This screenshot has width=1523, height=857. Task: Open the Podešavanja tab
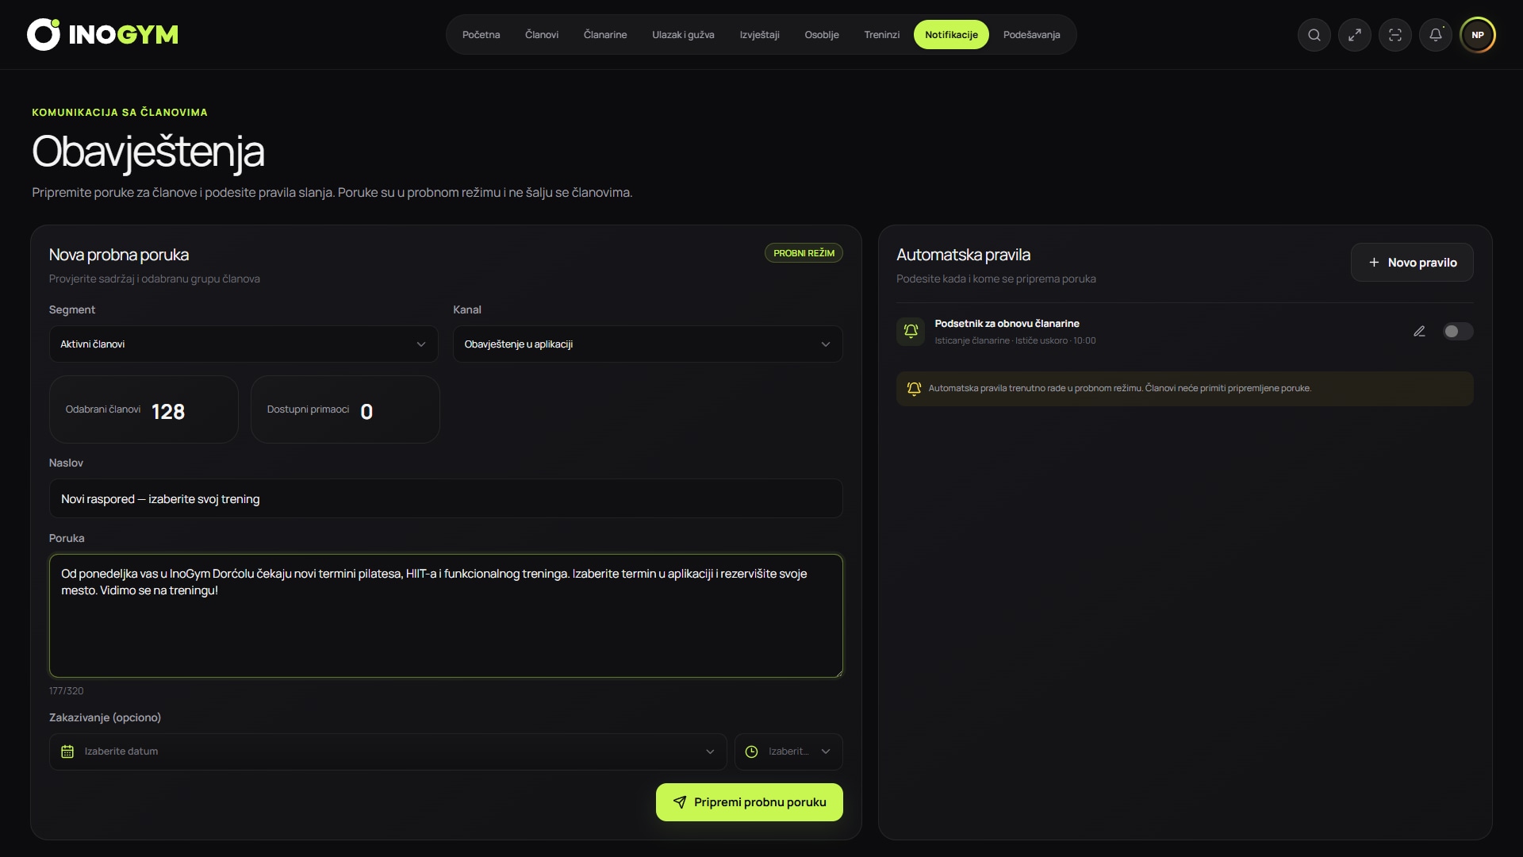[x=1031, y=35]
